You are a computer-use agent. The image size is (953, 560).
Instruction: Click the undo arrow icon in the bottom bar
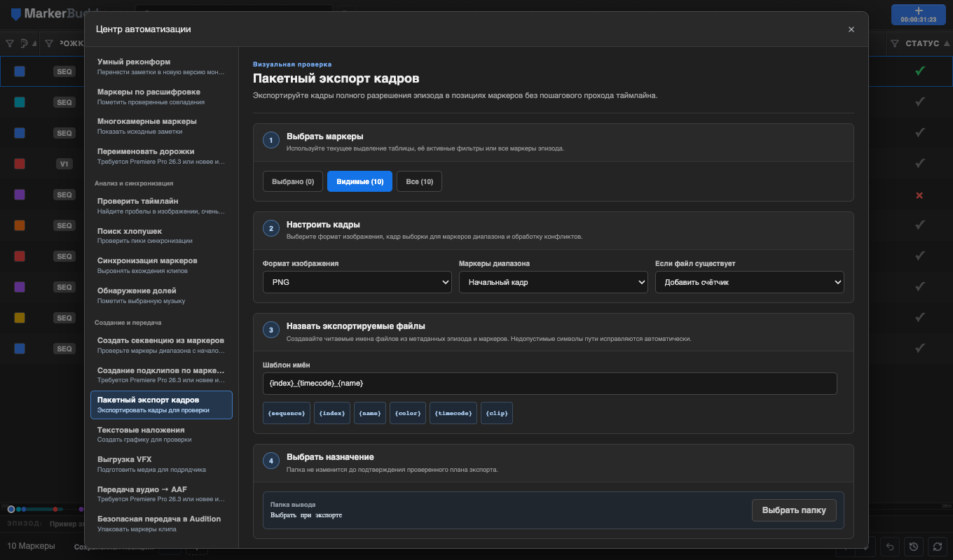click(x=890, y=547)
